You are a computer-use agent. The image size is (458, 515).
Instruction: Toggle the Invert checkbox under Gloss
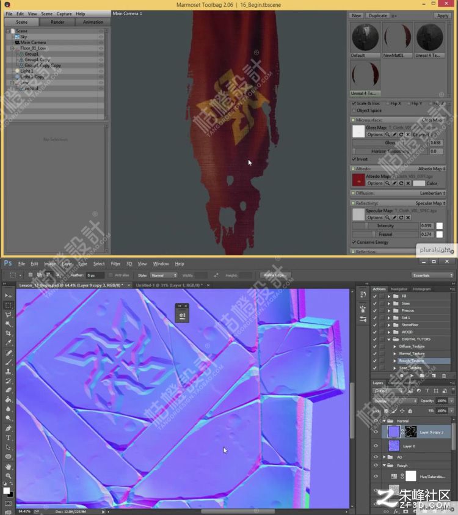[354, 159]
